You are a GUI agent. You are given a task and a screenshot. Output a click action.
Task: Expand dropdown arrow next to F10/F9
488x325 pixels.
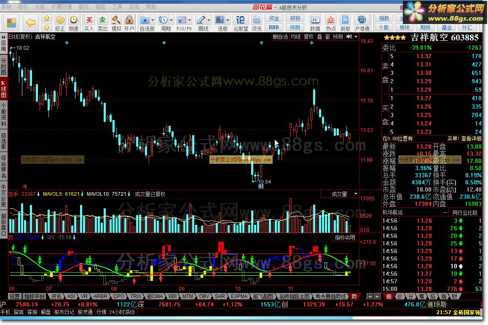point(190,20)
